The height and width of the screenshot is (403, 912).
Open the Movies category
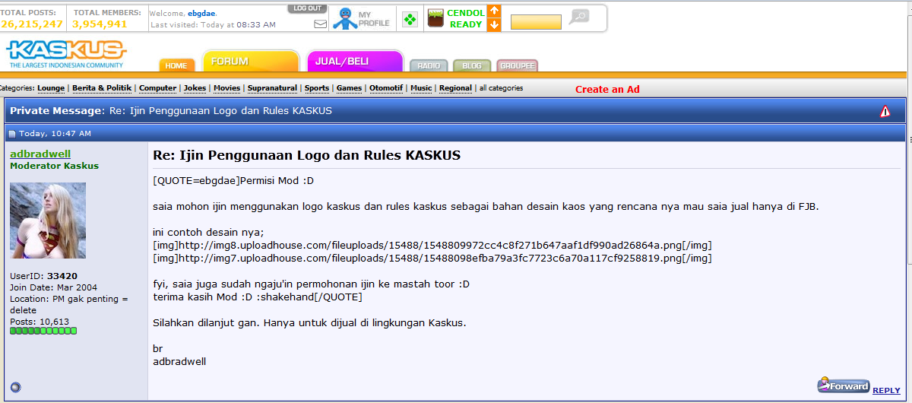coord(226,88)
